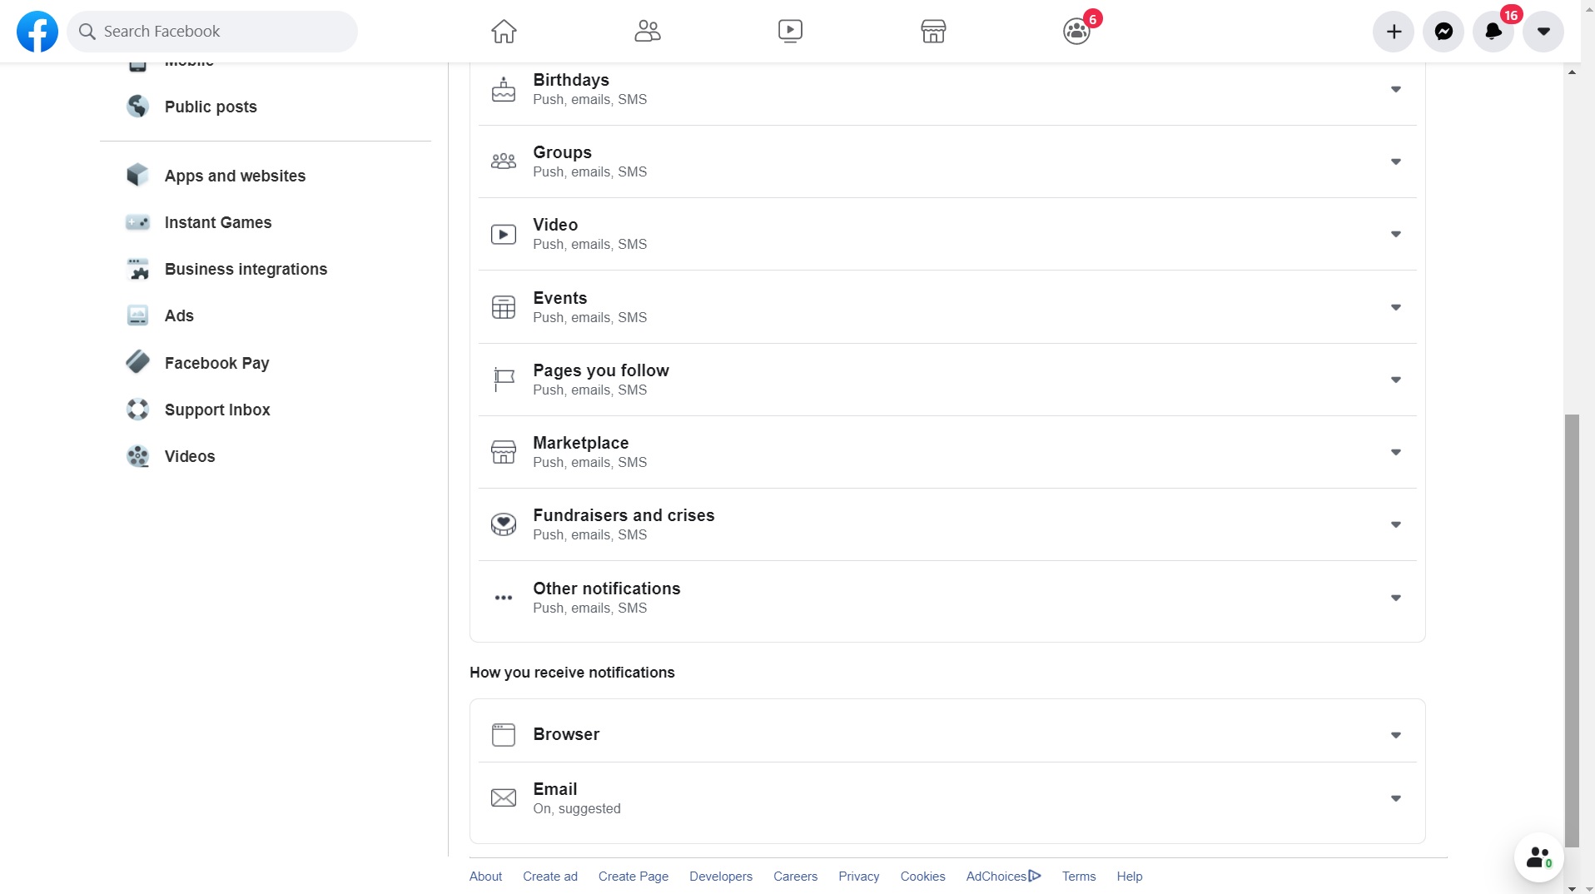Image resolution: width=1595 pixels, height=894 pixels.
Task: Open Support Inbox from sidebar
Action: click(x=217, y=410)
